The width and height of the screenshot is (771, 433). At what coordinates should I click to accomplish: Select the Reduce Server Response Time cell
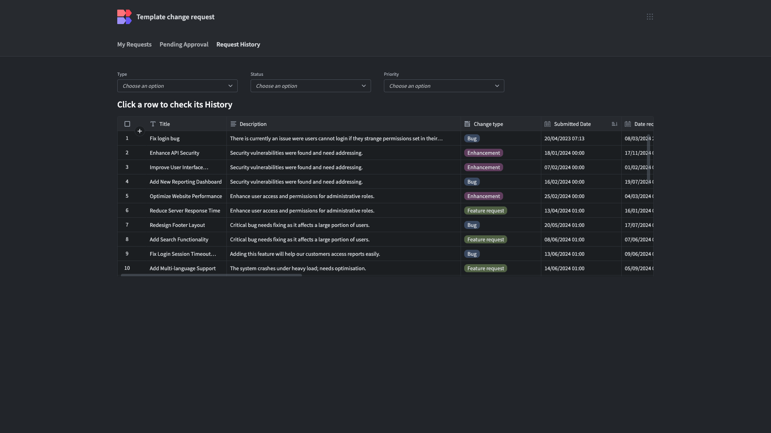click(187, 210)
